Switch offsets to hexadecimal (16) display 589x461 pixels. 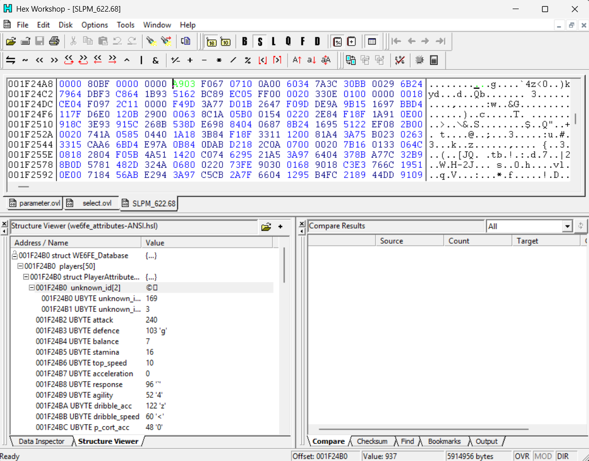pyautogui.click(x=211, y=42)
